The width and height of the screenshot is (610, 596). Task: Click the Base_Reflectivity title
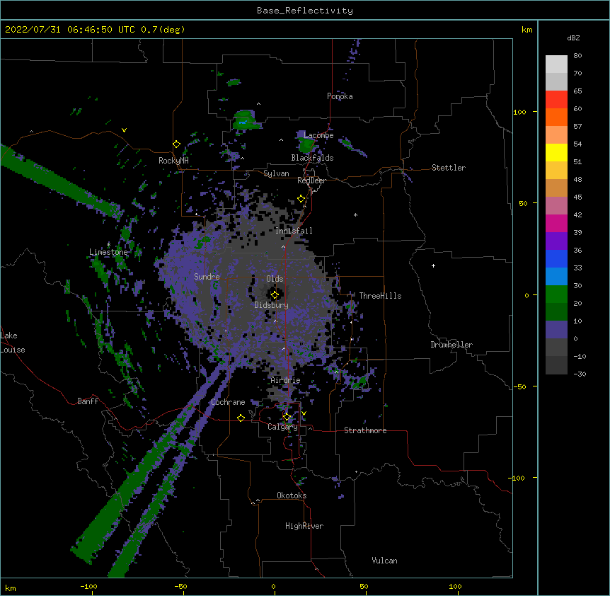(305, 11)
